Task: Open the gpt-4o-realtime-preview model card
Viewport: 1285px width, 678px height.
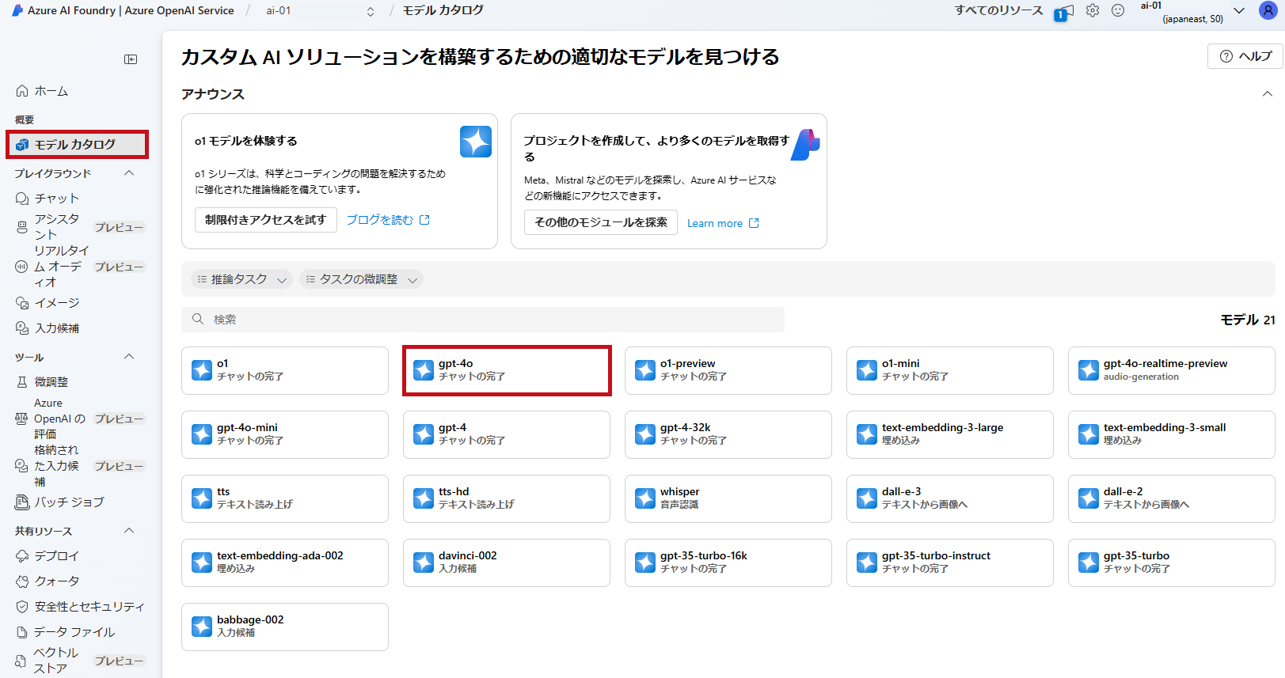Action: [1172, 370]
